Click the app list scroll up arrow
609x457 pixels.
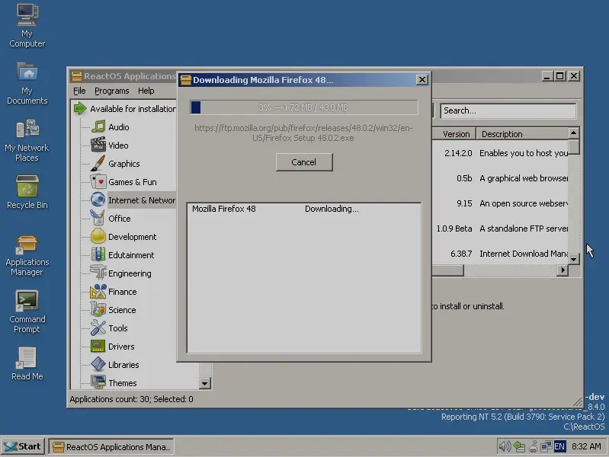574,133
